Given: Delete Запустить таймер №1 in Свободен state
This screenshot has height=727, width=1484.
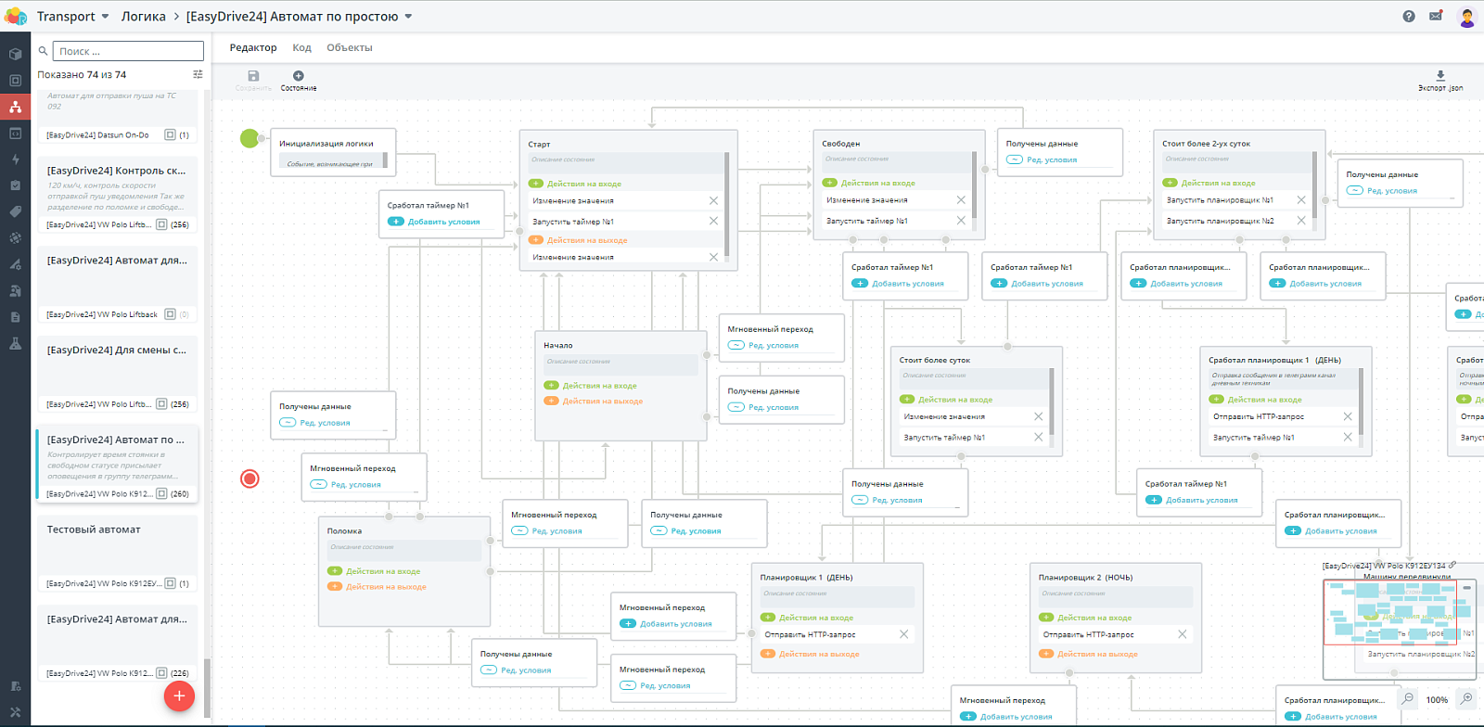Looking at the screenshot, I should pyautogui.click(x=961, y=221).
